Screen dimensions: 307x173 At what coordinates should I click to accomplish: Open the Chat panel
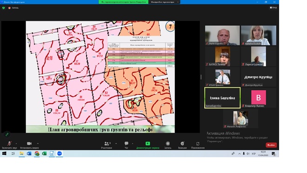coord(127,145)
